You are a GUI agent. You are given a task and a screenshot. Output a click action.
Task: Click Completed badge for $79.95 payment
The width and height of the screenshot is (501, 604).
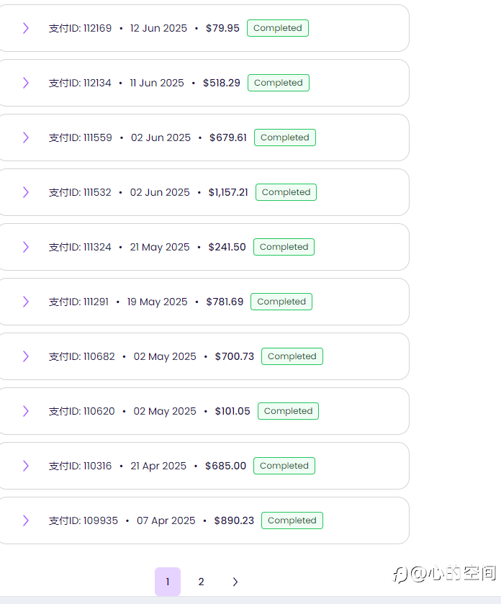278,28
